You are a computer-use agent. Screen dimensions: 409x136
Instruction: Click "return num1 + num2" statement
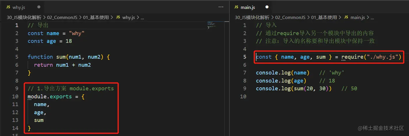click(62, 65)
